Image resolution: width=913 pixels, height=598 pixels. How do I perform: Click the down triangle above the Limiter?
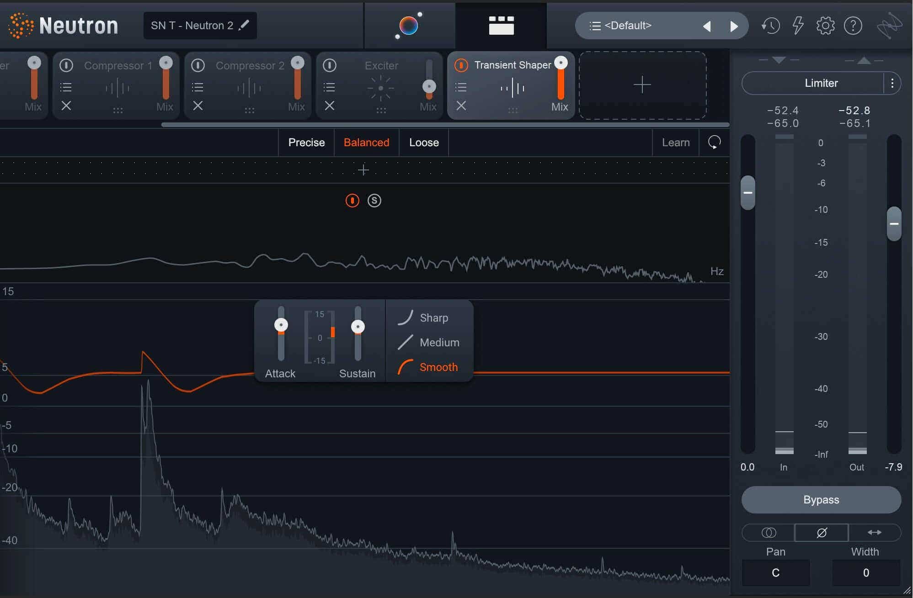tap(779, 60)
